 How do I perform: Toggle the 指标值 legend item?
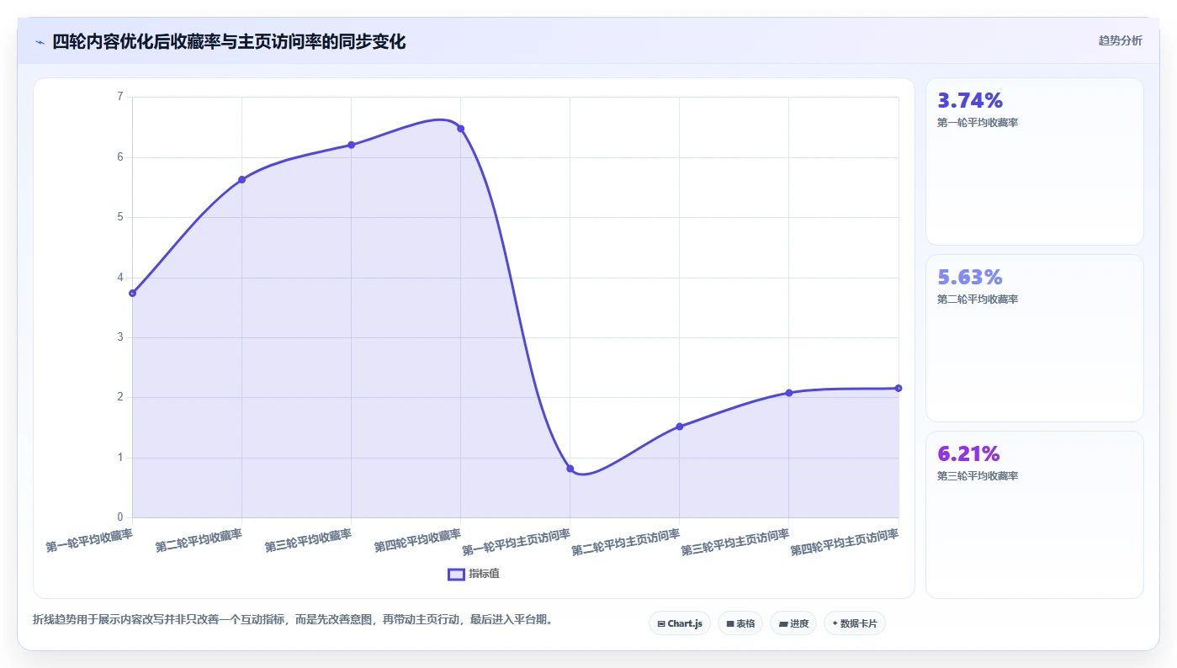[x=474, y=574]
